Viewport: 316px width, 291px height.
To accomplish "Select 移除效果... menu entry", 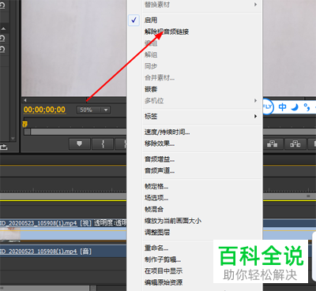I will coord(160,144).
